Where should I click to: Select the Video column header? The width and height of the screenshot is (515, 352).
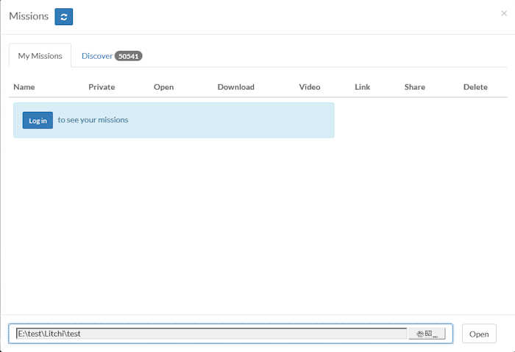tap(310, 87)
